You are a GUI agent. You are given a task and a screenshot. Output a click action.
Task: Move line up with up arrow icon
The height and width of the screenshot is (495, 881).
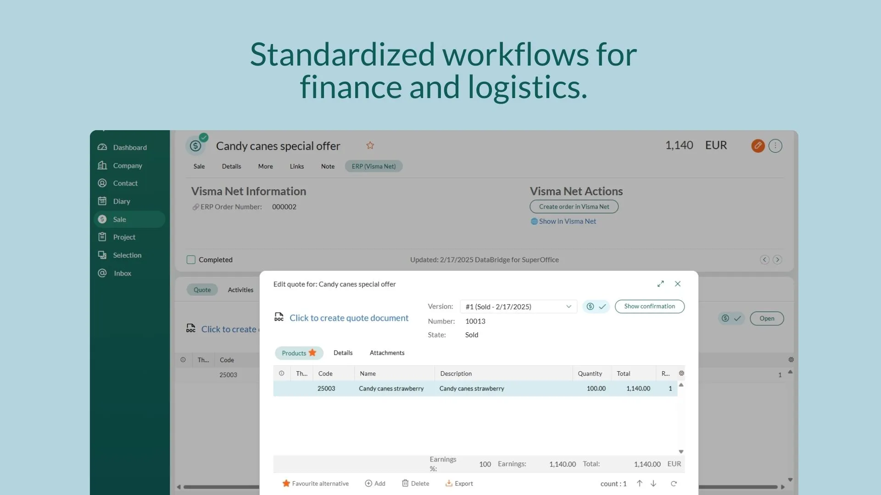(639, 484)
